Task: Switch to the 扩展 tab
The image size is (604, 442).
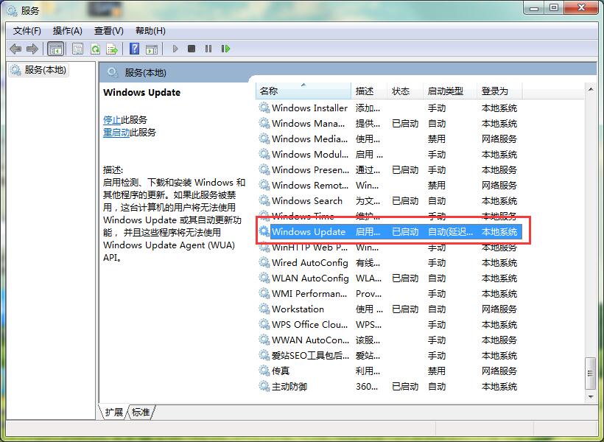Action: click(x=113, y=412)
